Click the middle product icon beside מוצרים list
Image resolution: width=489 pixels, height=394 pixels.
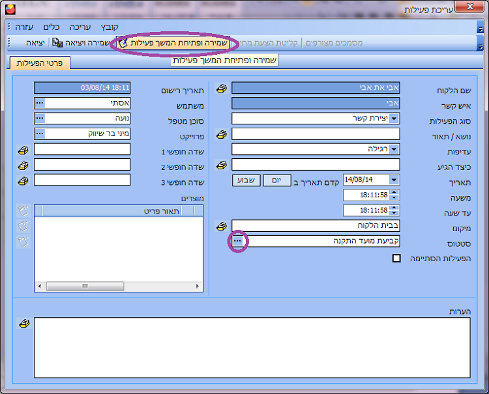click(x=23, y=226)
